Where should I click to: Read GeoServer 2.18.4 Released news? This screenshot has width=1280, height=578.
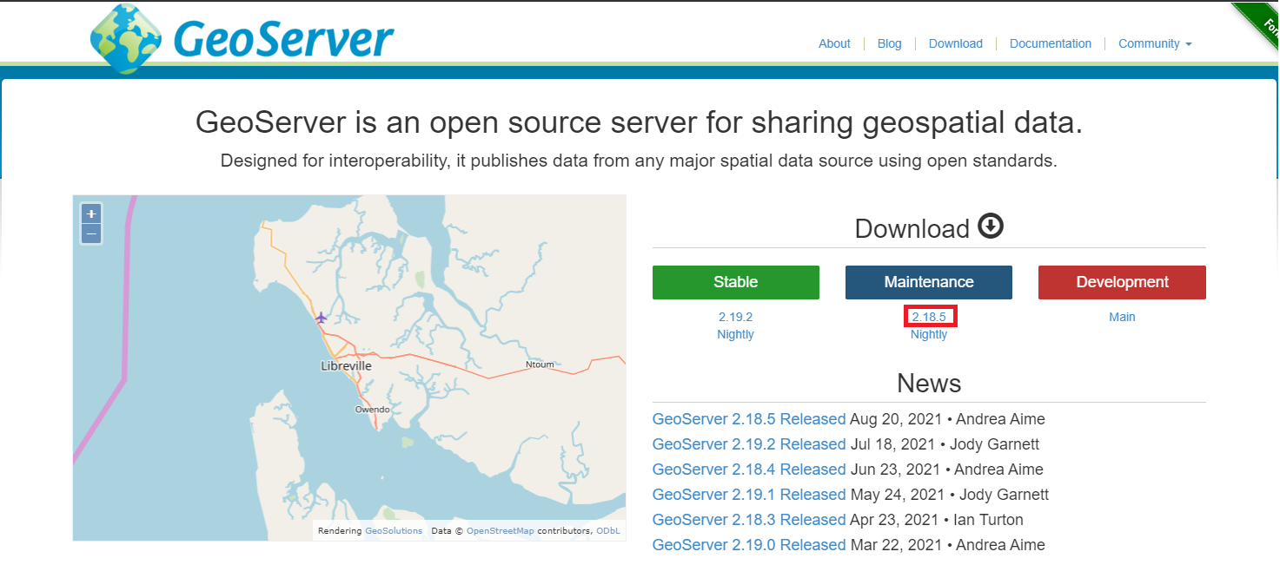click(749, 470)
